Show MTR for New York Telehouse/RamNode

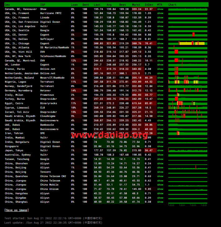point(160,56)
